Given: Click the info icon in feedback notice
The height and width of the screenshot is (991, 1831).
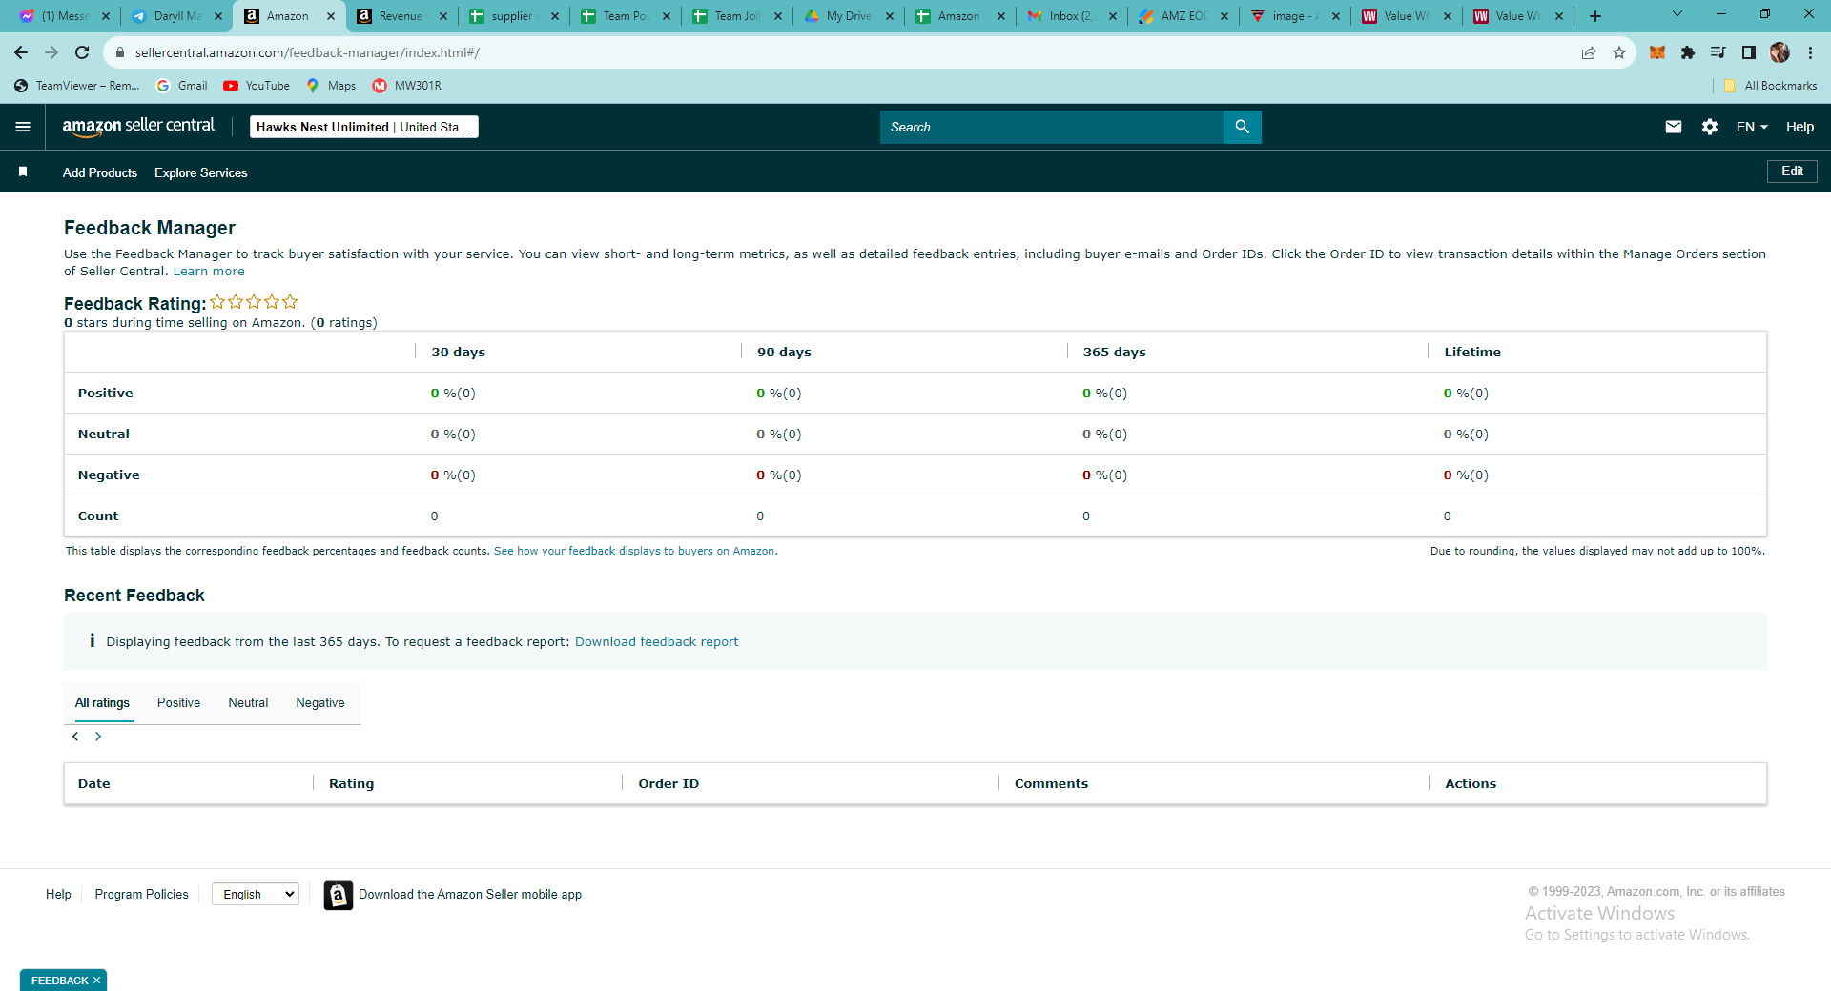Looking at the screenshot, I should tap(92, 640).
